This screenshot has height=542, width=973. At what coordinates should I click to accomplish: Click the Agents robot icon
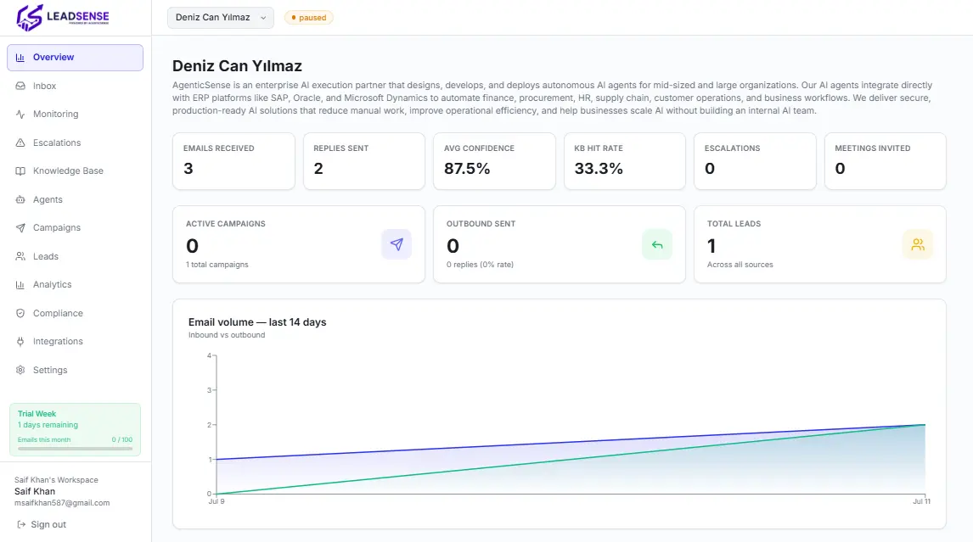(20, 199)
